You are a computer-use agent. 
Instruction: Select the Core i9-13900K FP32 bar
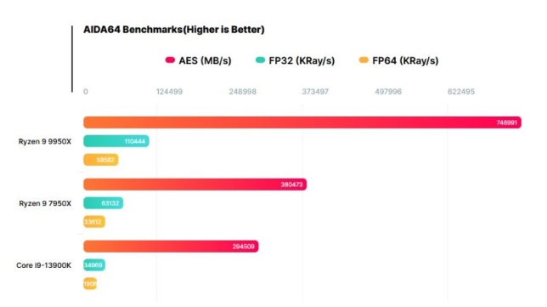94,264
